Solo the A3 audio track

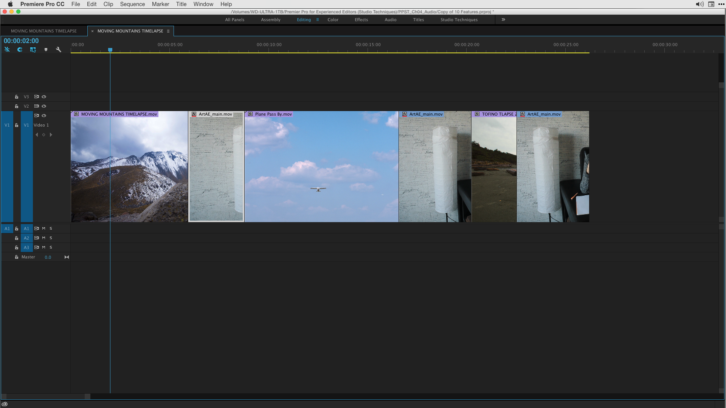coord(51,247)
